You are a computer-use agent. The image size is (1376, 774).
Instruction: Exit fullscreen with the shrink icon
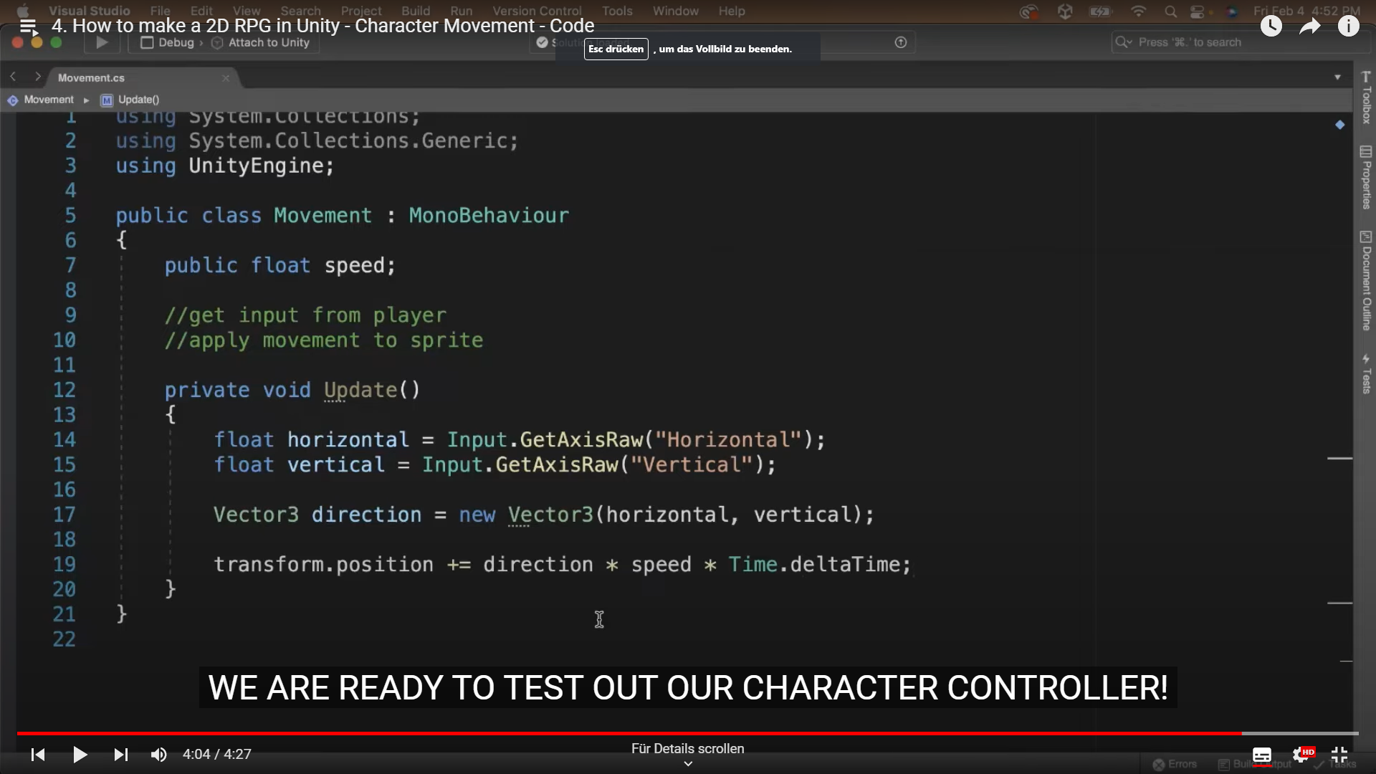1339,755
